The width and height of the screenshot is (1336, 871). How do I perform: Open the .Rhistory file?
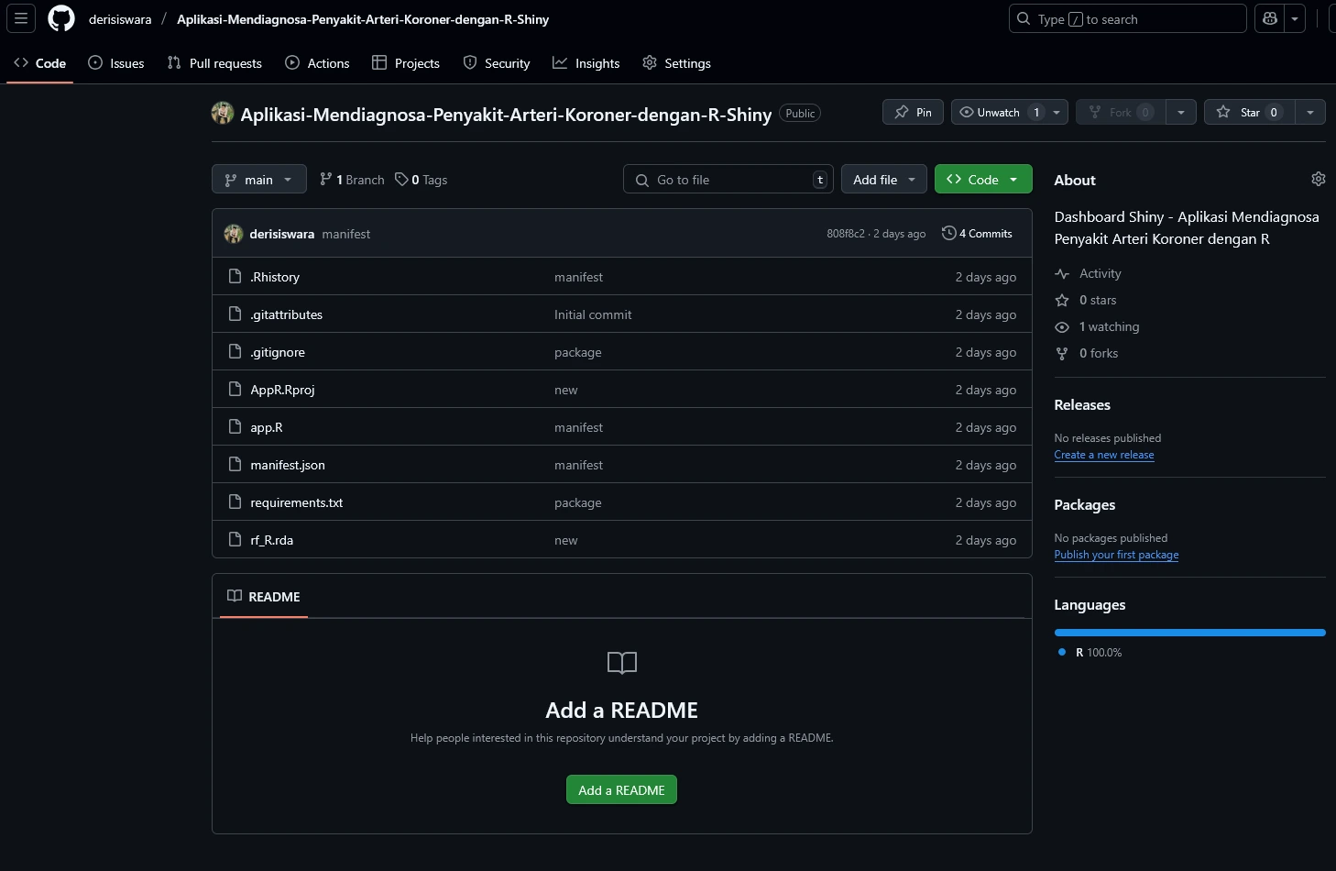[275, 277]
